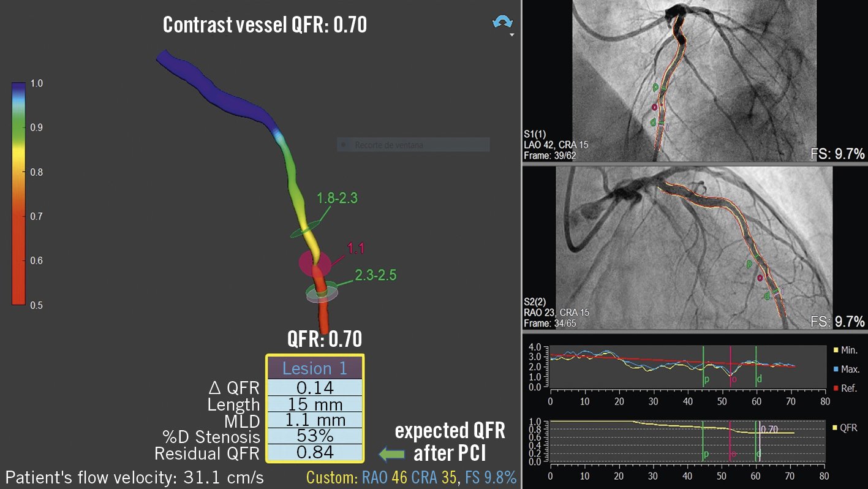
Task: Click the white 0.70 cursor line in QFR graph
Action: click(760, 441)
